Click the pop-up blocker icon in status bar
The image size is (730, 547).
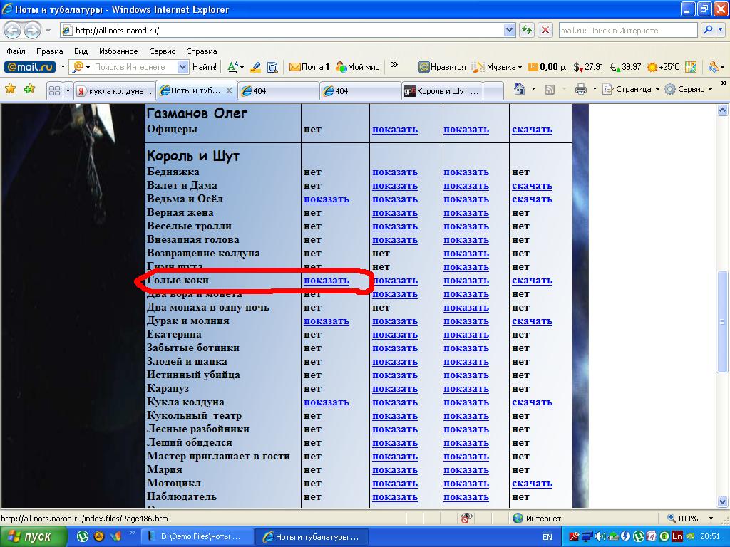tap(466, 519)
